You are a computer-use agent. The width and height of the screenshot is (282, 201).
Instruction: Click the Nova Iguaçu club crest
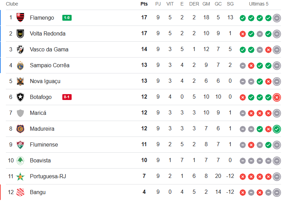pyautogui.click(x=20, y=81)
